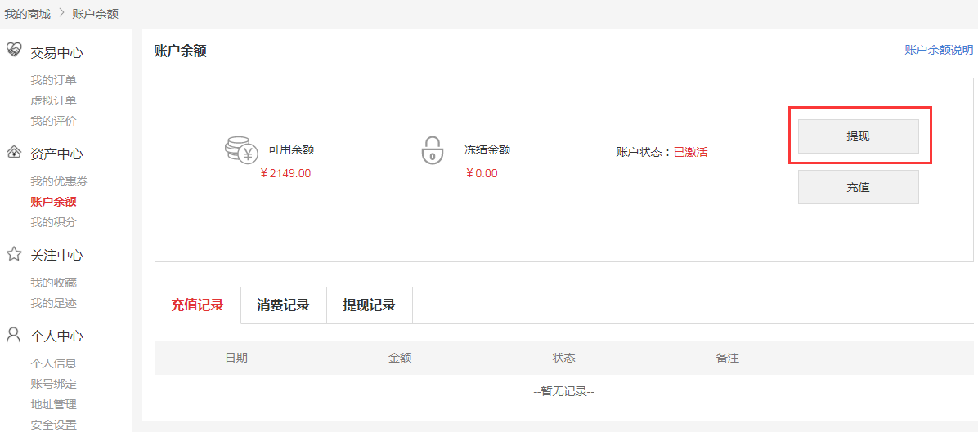Open 虚拟订单 in the sidebar
This screenshot has width=978, height=432.
(53, 100)
